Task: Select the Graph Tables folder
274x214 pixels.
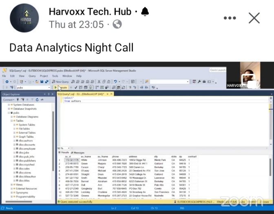Action: pyautogui.click(x=26, y=137)
